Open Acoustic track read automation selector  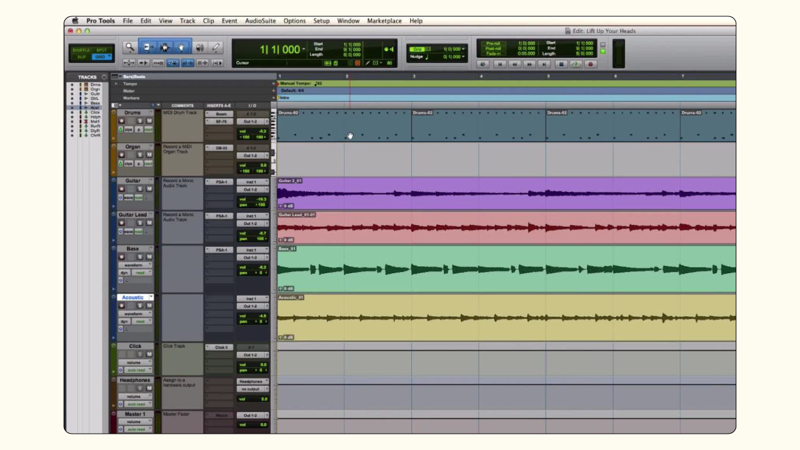click(x=142, y=321)
